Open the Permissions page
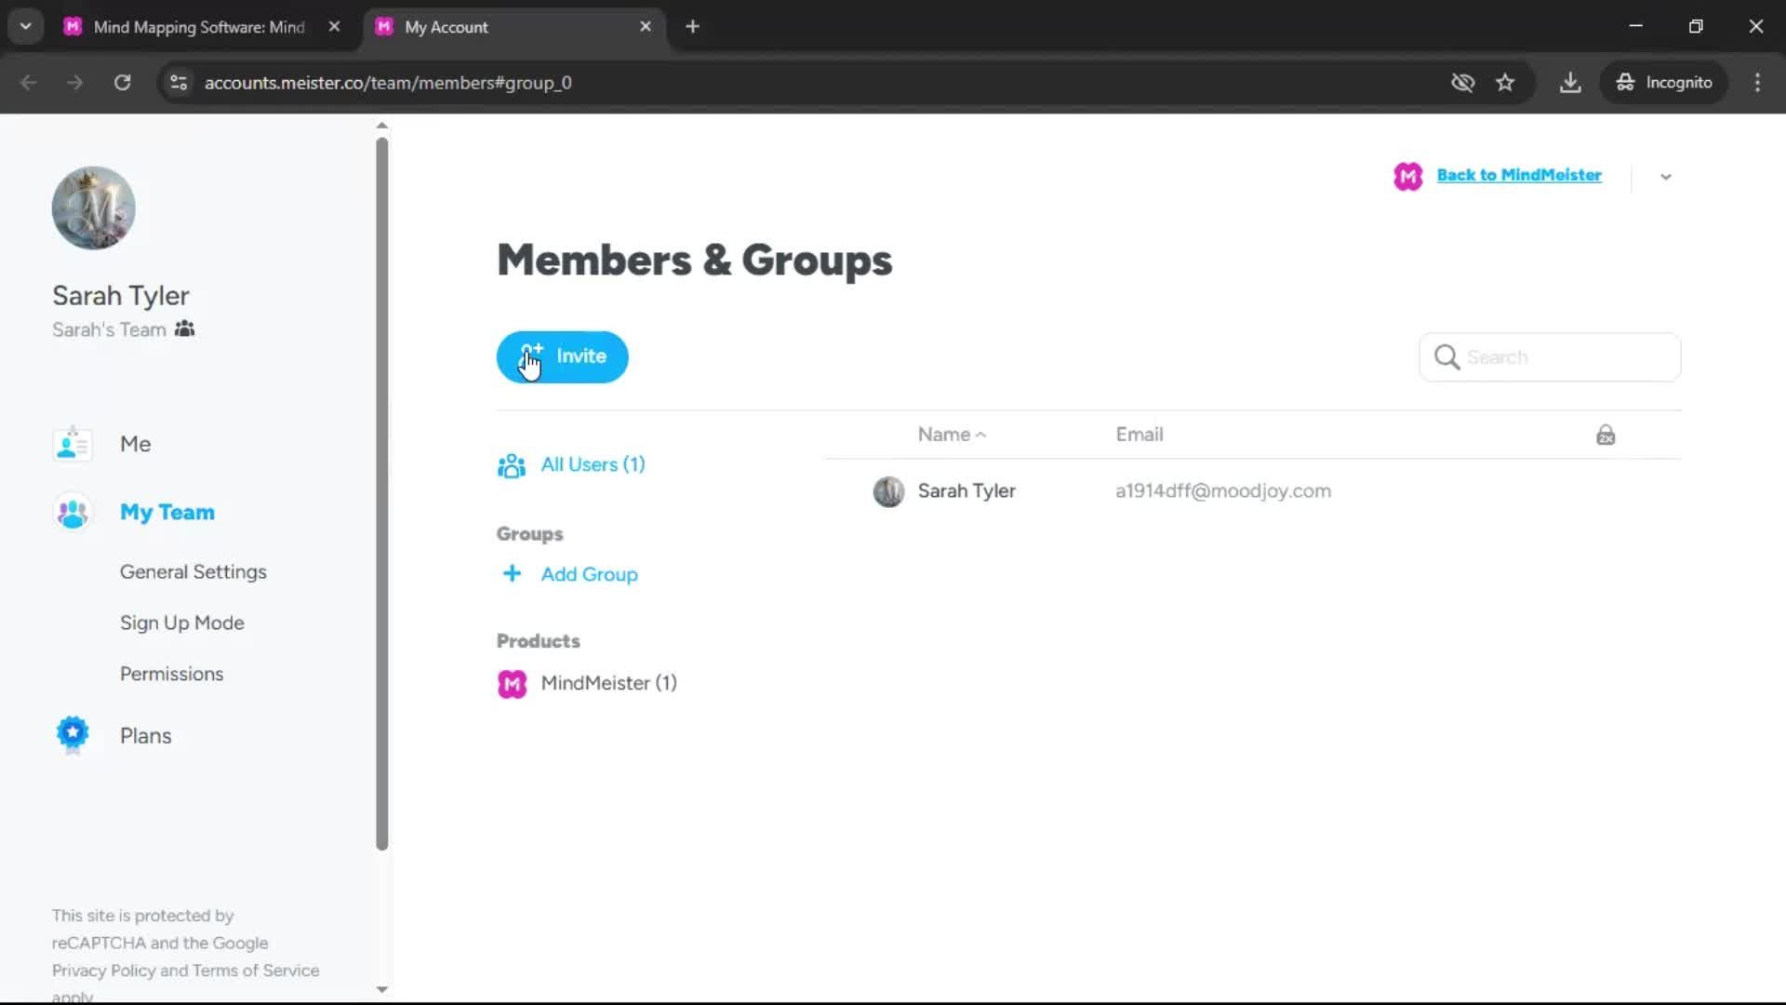1786x1005 pixels. click(172, 674)
